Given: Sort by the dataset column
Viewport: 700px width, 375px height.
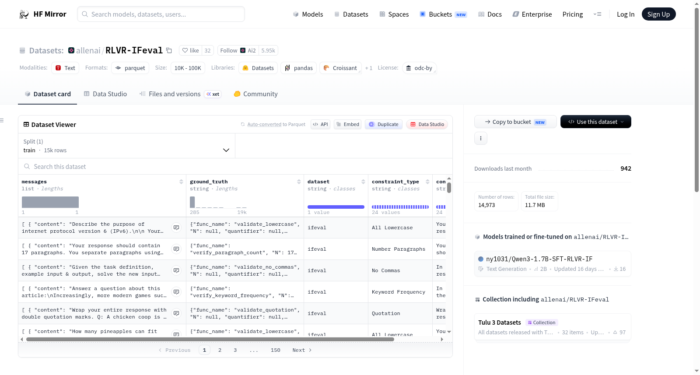Looking at the screenshot, I should point(363,182).
